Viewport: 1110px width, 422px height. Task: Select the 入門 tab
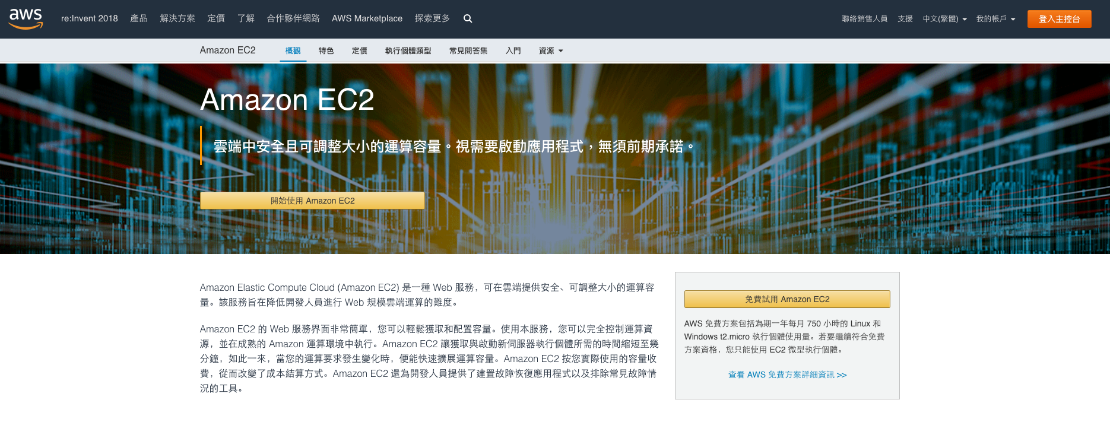[513, 51]
